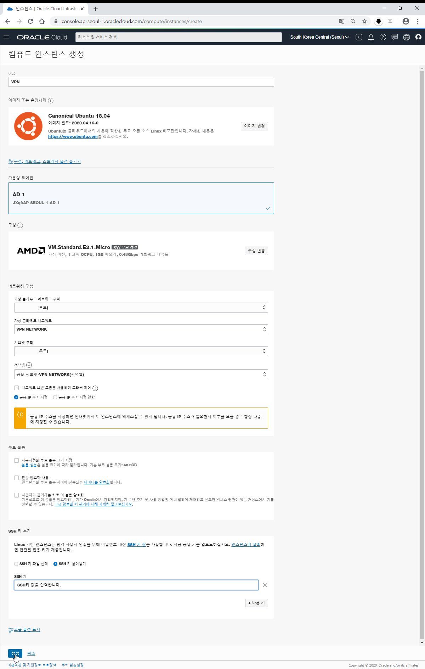
Task: Click the info icon beside the subnet label
Action: (x=29, y=365)
